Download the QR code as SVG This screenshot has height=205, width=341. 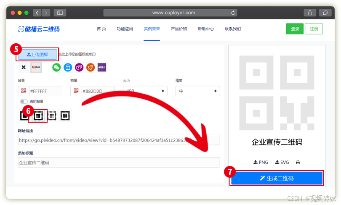[282, 162]
